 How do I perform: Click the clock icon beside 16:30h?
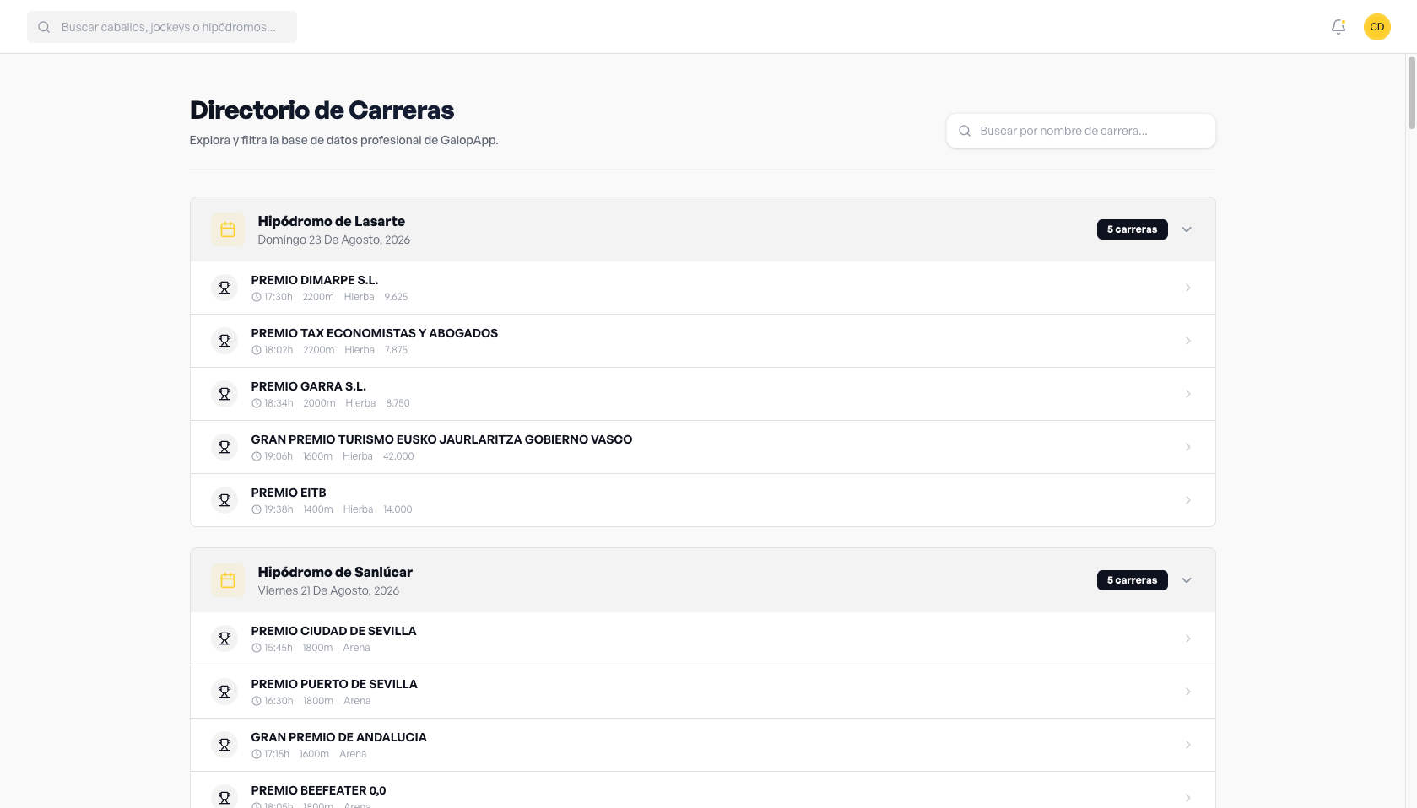click(257, 701)
